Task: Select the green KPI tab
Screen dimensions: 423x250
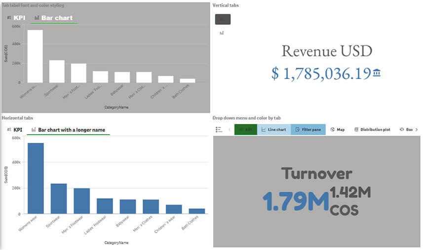Action: [246, 129]
